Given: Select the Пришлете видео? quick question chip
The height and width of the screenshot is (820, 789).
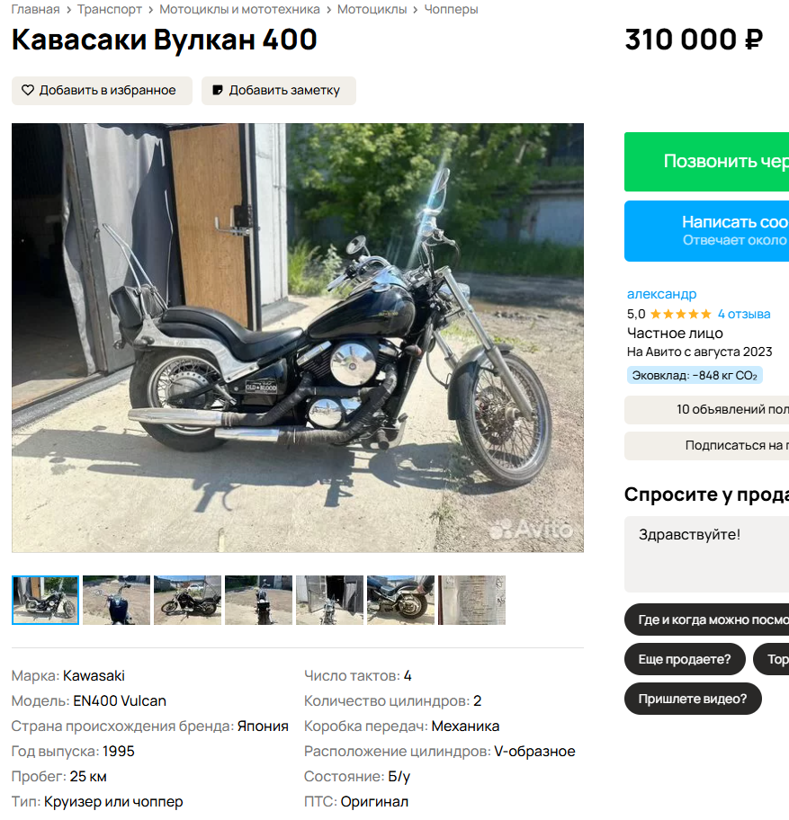Looking at the screenshot, I should click(x=693, y=699).
